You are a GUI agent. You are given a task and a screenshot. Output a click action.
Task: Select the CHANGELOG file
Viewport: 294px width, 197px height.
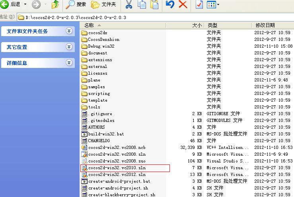[95, 141]
